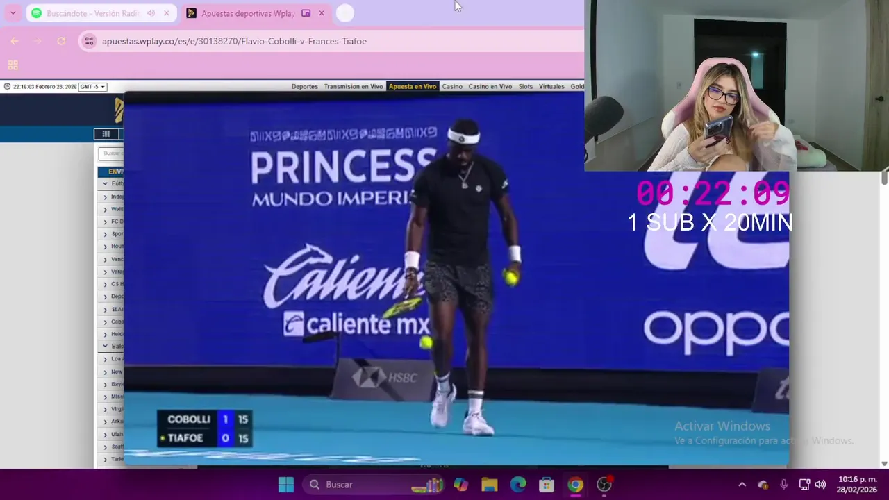The image size is (889, 500).
Task: Open the apps grid in bookmarks bar
Action: 13,65
